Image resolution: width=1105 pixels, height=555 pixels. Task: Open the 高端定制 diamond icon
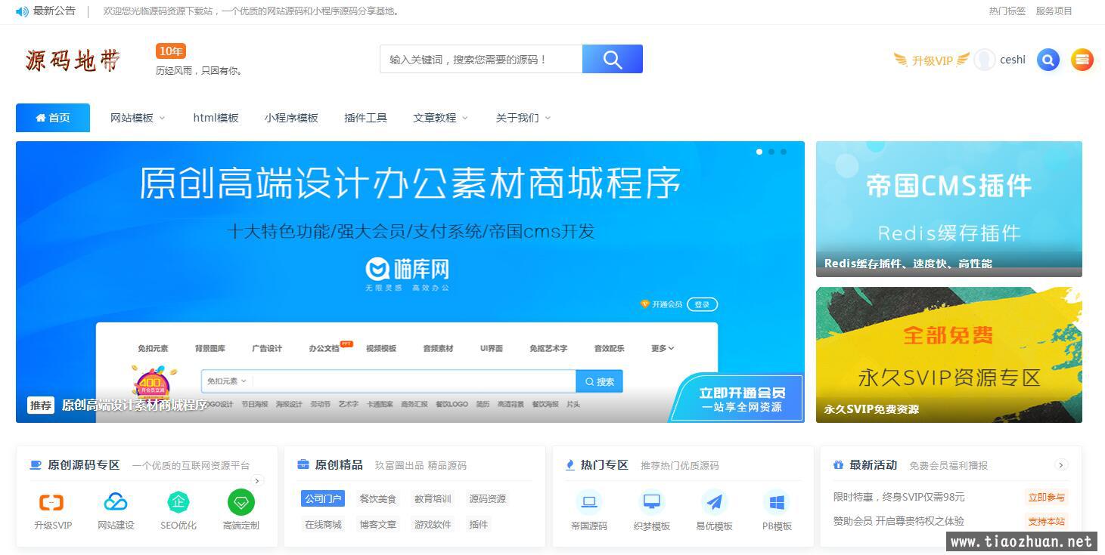[x=241, y=502]
